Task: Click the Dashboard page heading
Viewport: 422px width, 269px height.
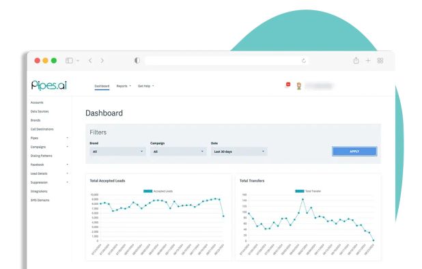Action: [x=104, y=113]
